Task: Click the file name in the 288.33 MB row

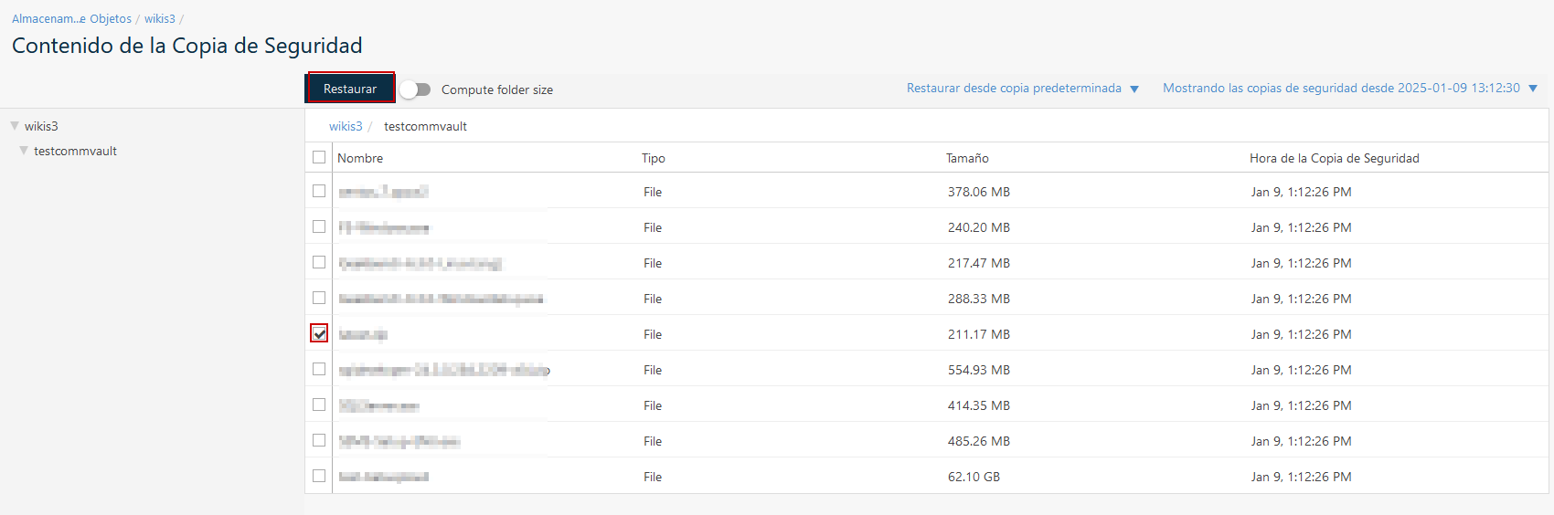Action: (441, 299)
